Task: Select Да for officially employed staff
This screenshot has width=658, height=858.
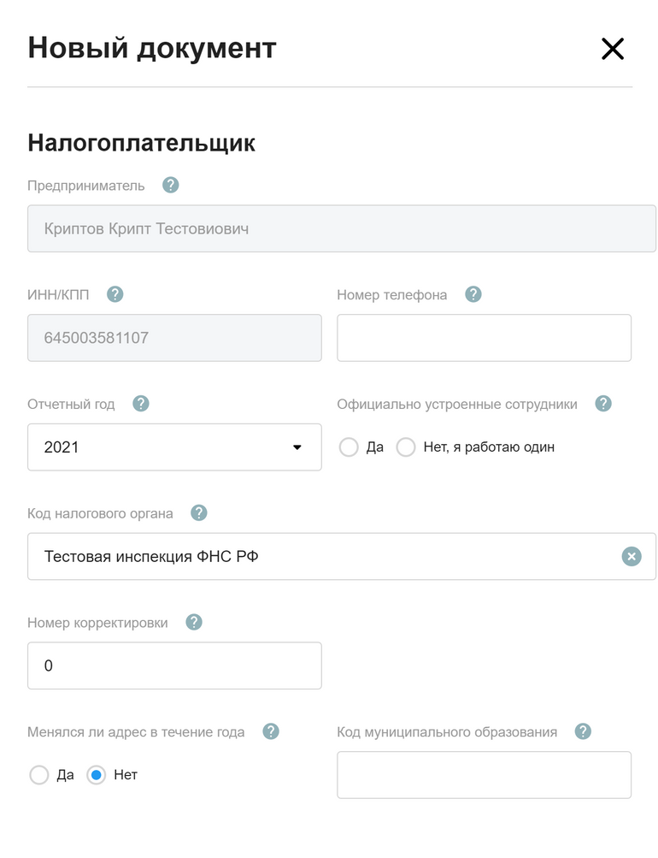Action: [x=349, y=447]
